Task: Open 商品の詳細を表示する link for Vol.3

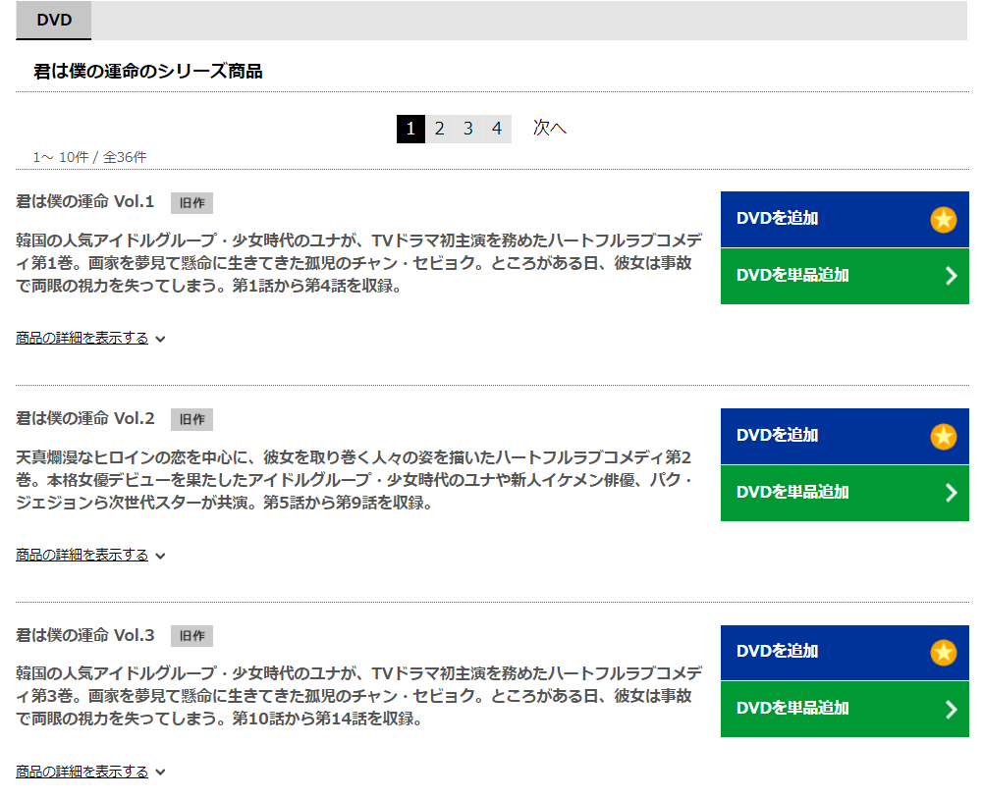Action: coord(82,772)
